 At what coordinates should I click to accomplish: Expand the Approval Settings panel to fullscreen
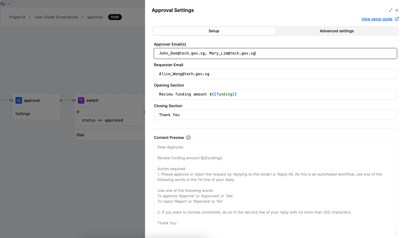click(x=391, y=10)
